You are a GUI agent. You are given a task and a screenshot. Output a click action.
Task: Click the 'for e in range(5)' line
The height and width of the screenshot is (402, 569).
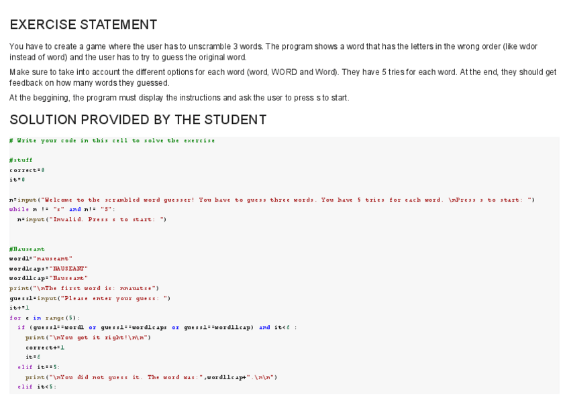pyautogui.click(x=45, y=318)
